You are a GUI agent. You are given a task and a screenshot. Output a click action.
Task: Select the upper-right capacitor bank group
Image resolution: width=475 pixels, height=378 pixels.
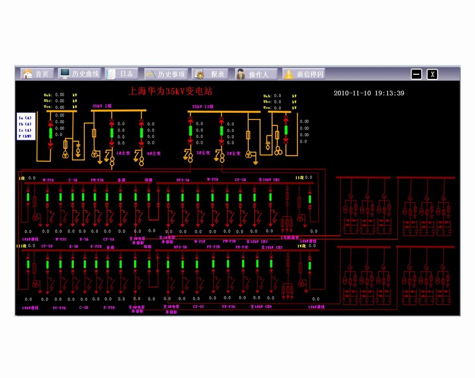click(426, 206)
